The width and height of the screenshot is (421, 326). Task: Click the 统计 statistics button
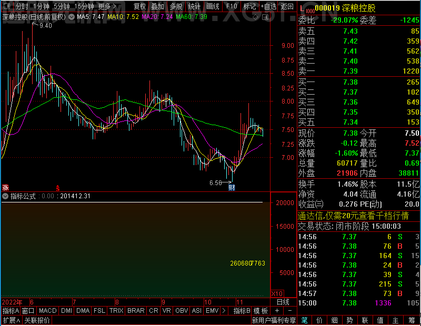(194, 6)
